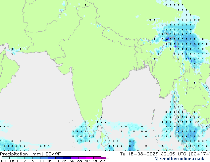Click the '15' legend scale label
This screenshot has width=210, height=162.
click(x=49, y=161)
